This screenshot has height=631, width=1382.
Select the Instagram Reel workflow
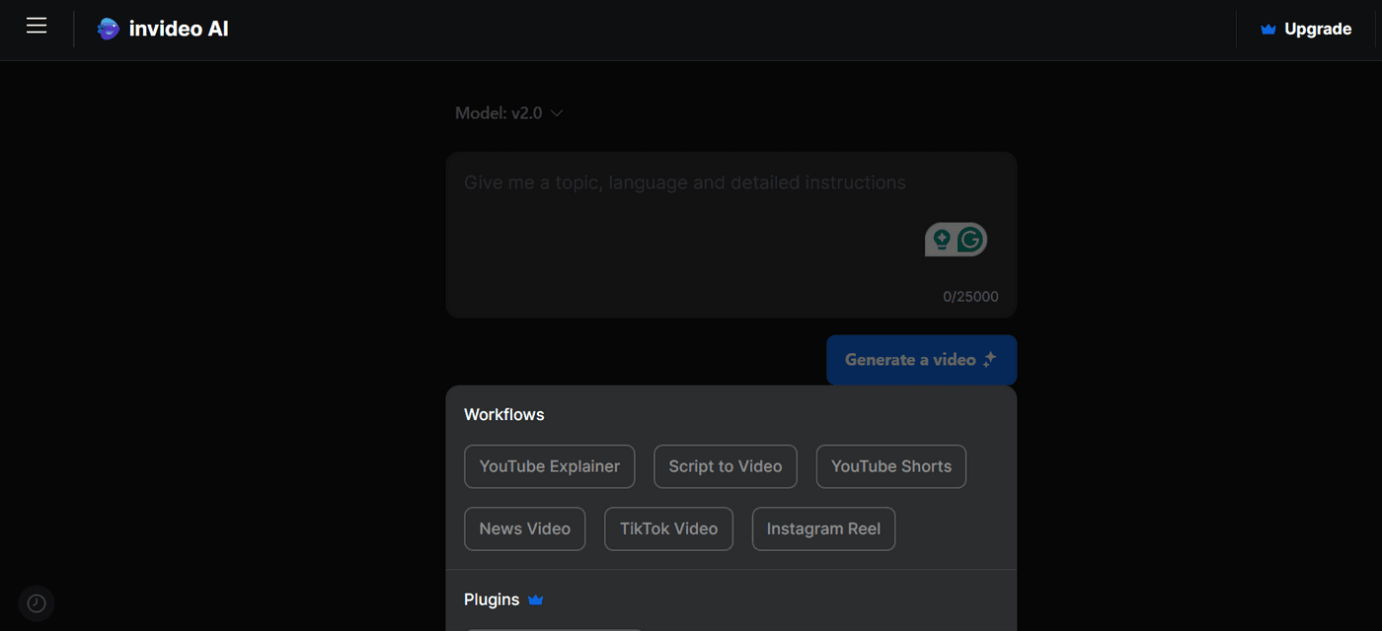coord(823,528)
